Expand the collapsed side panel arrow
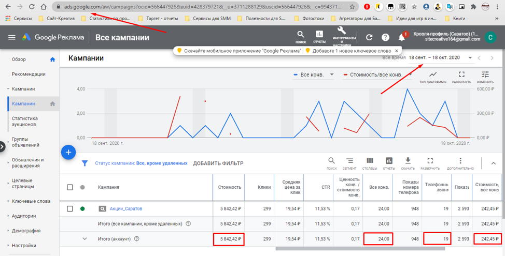Viewport: 505px width, 256px height. pos(2,147)
